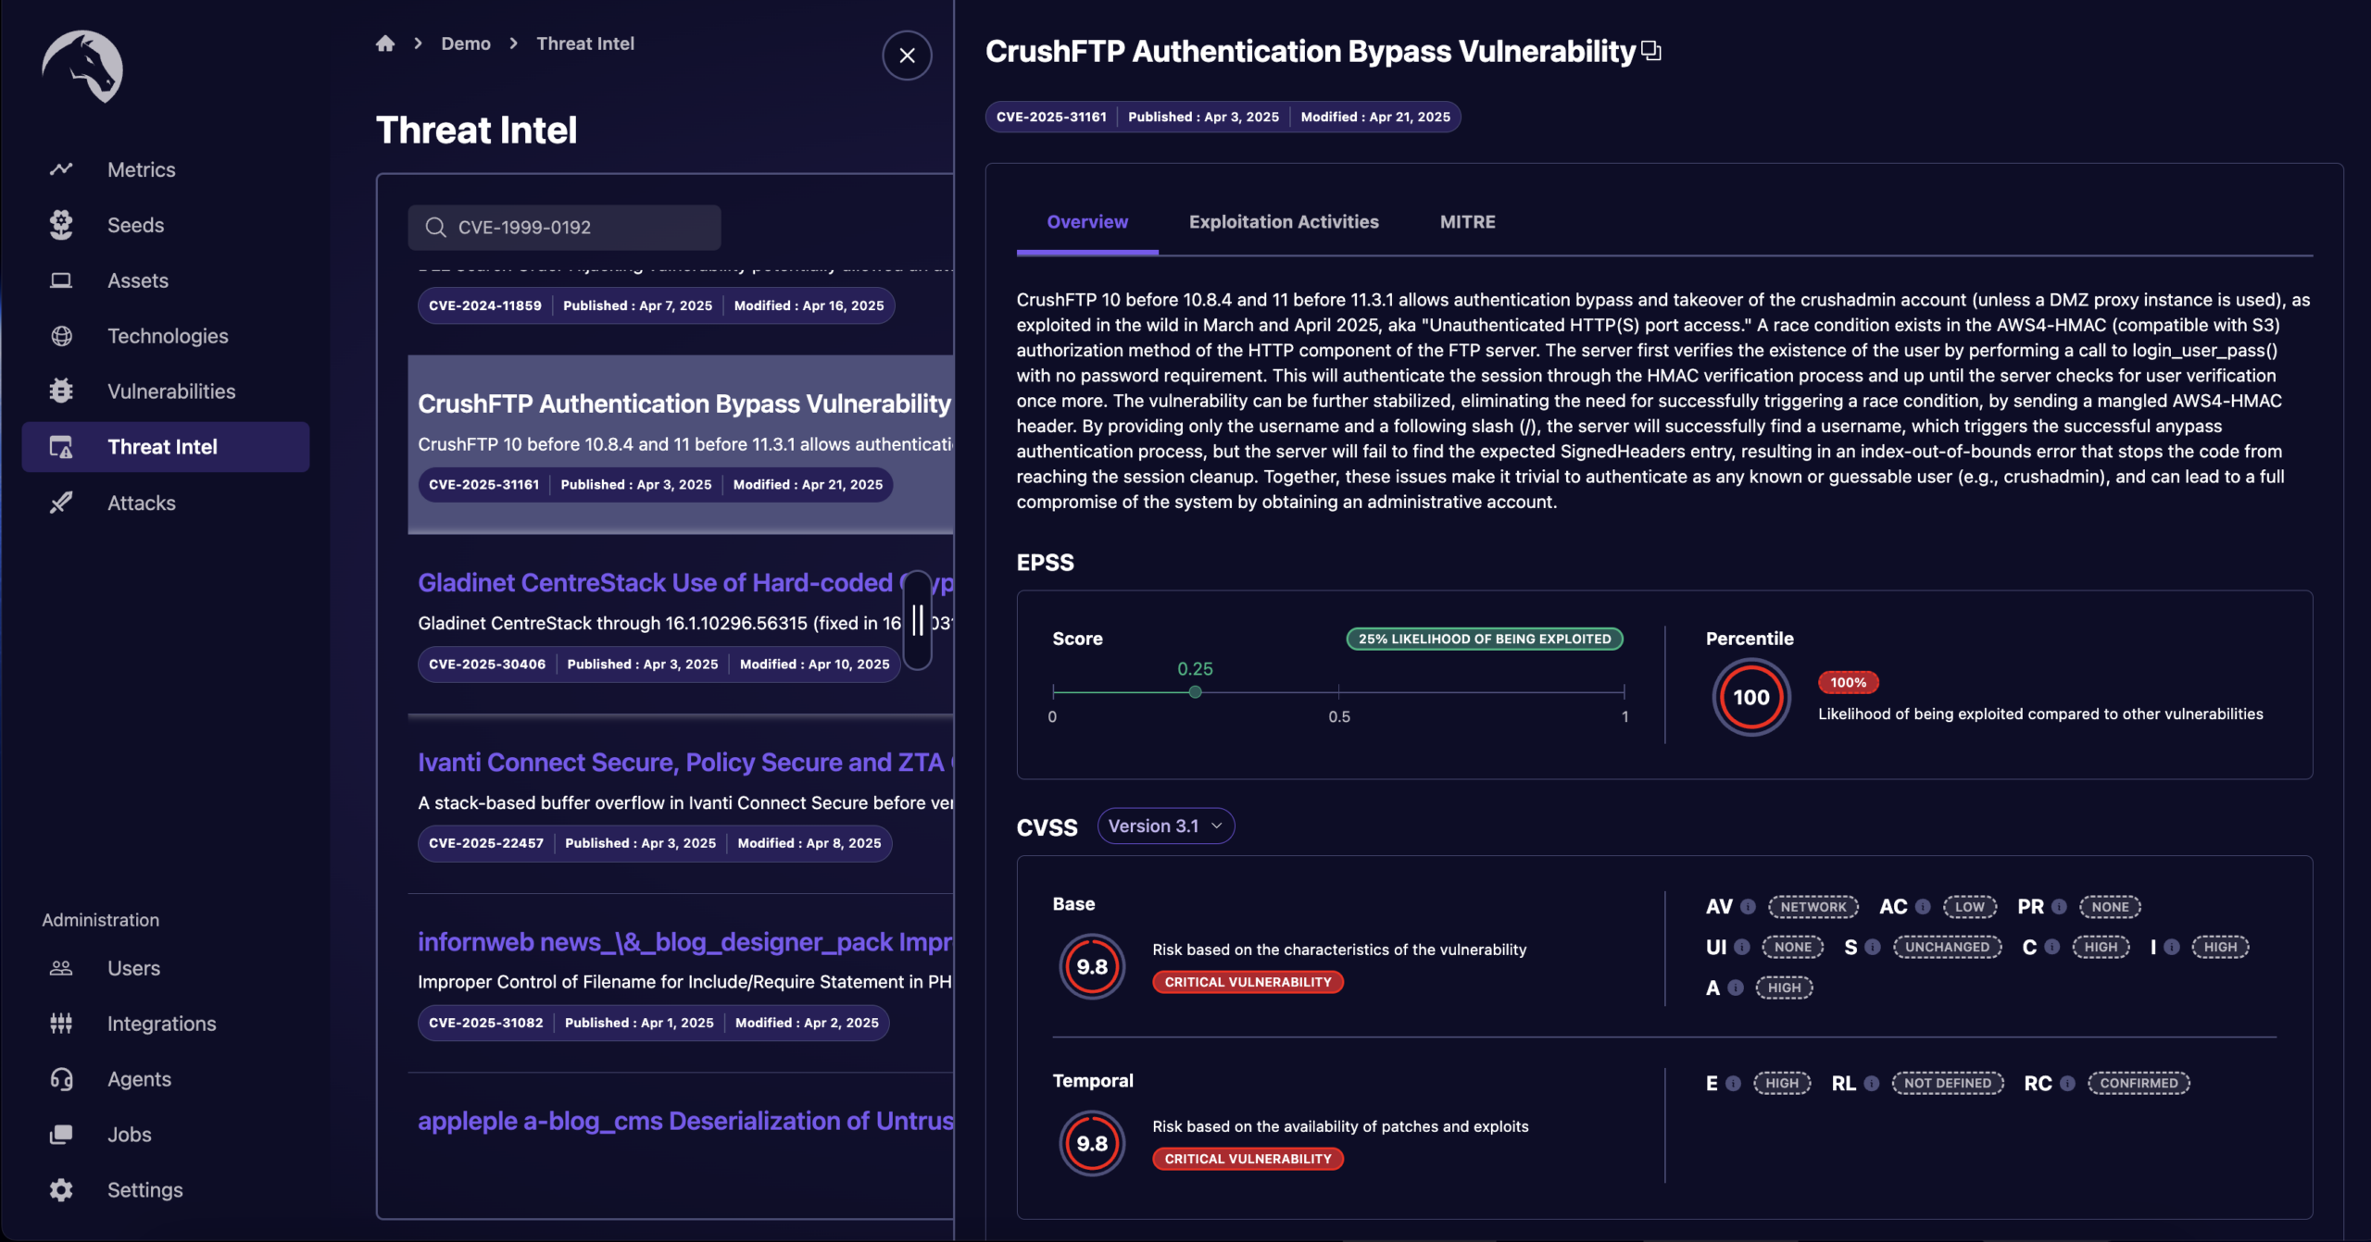Switch to the Overview tab
2371x1242 pixels.
(x=1087, y=222)
